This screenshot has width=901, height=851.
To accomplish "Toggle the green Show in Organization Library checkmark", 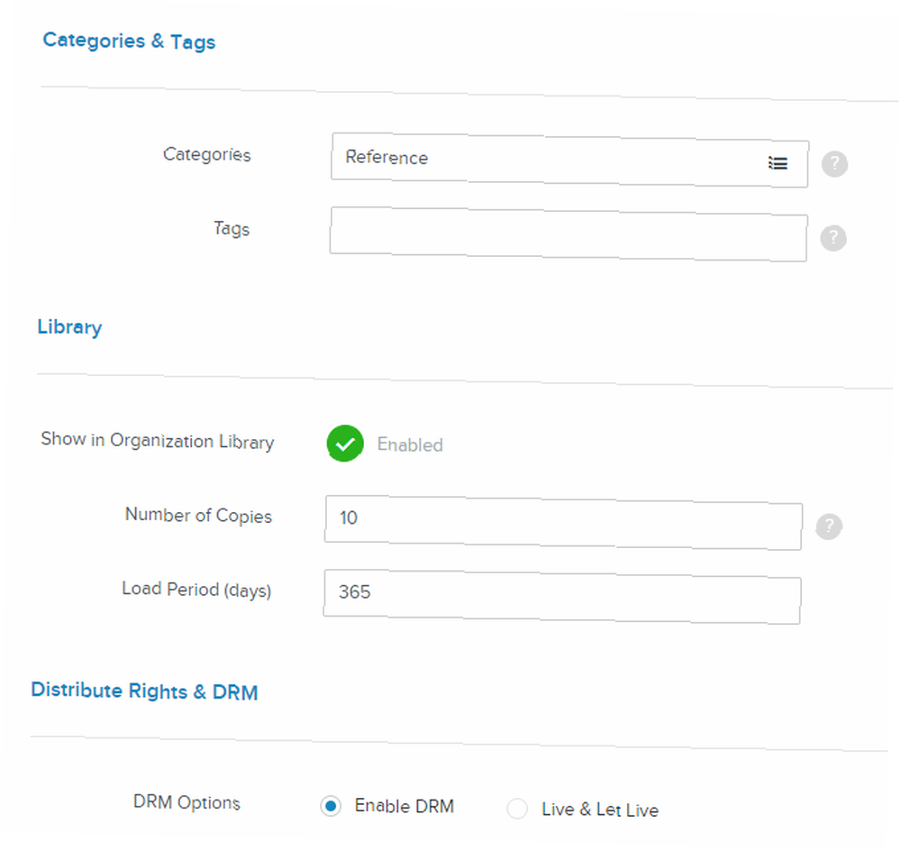I will (x=345, y=444).
